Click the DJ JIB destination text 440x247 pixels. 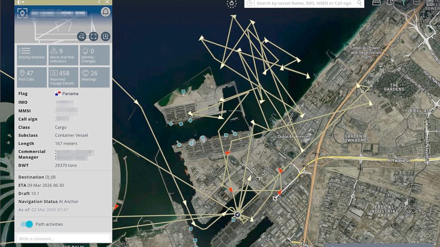coord(50,177)
